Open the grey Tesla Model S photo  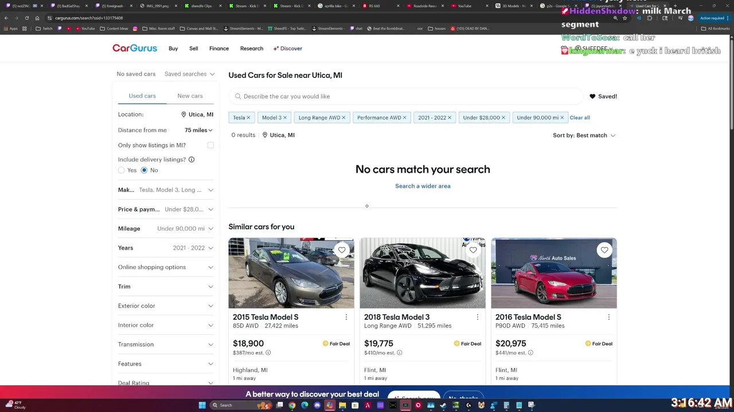[x=291, y=273]
